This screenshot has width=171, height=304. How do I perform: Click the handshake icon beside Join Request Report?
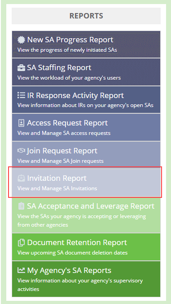(x=21, y=151)
